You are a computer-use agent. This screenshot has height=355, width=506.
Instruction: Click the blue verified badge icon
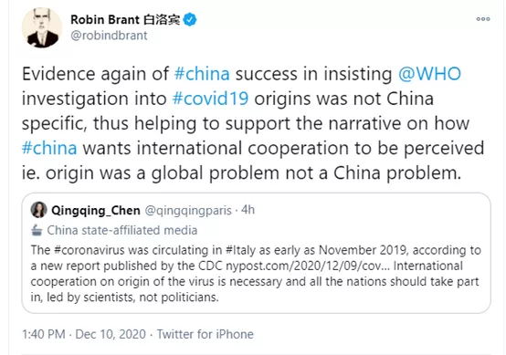(190, 20)
